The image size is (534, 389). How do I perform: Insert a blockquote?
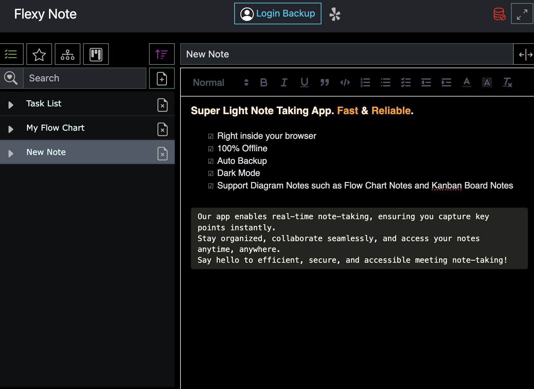coord(325,82)
